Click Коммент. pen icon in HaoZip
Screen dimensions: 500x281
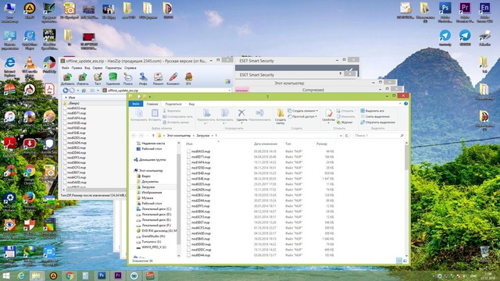(x=173, y=79)
